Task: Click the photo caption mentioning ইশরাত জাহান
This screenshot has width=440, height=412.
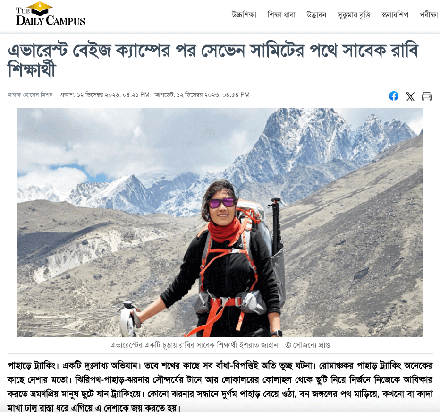Action: (x=195, y=345)
